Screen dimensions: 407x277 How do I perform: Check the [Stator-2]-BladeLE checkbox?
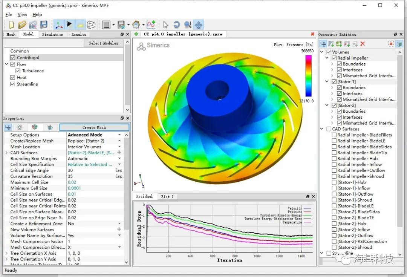click(334, 206)
